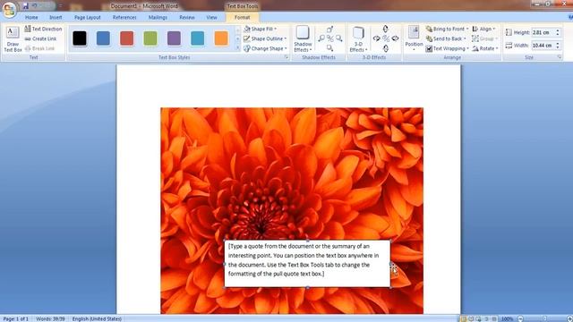
Task: Tilt 3-D effect left
Action: [376, 38]
